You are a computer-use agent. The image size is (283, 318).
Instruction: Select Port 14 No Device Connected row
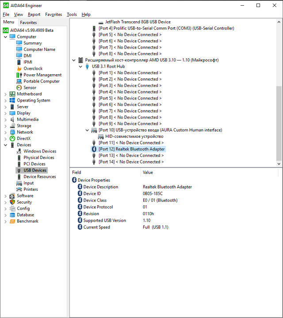(131, 162)
